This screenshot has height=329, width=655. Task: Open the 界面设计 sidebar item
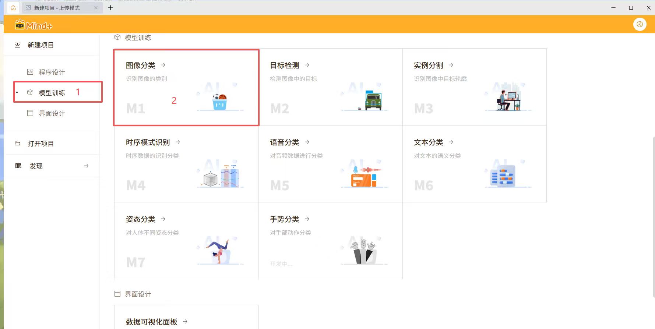pyautogui.click(x=52, y=113)
